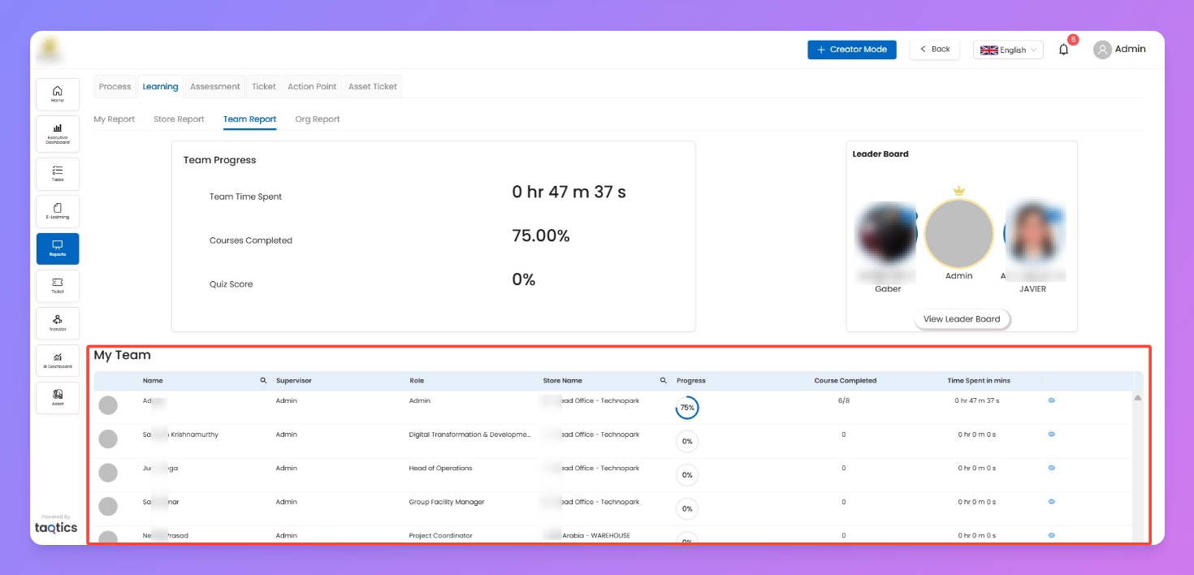Open the Home sidebar icon

(x=58, y=94)
